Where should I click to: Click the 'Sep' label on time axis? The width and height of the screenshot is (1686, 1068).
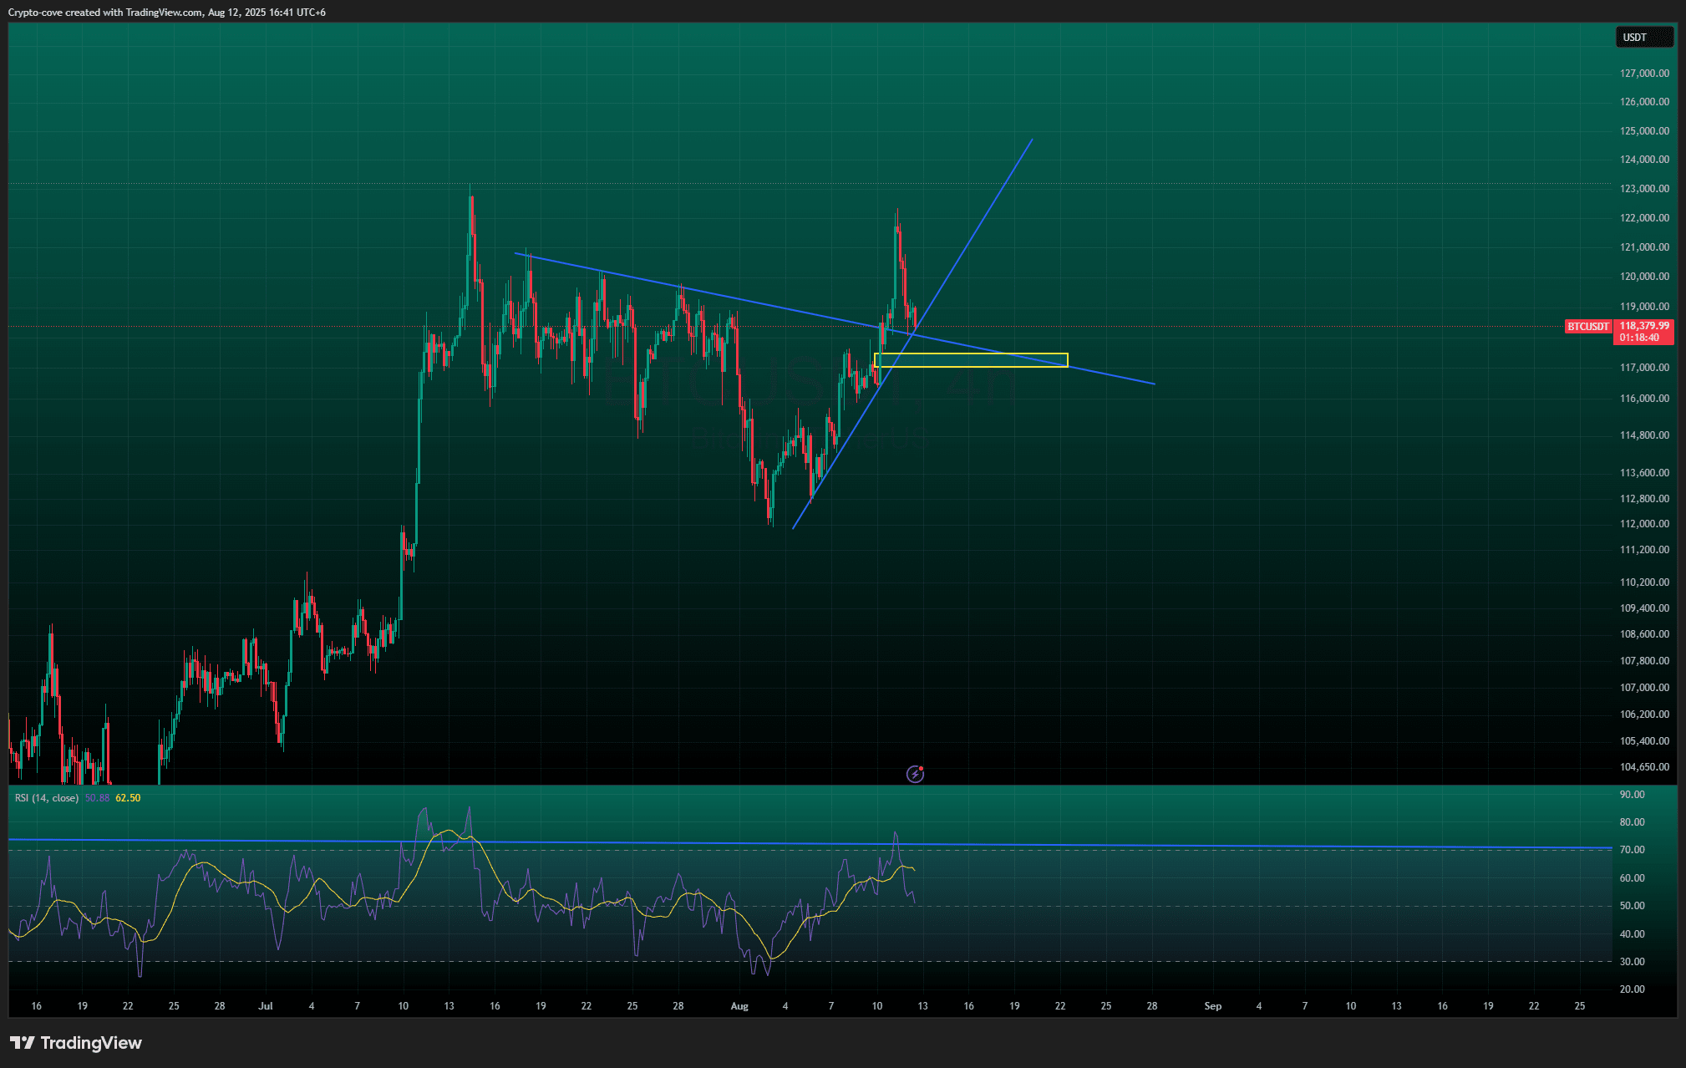tap(1212, 1006)
